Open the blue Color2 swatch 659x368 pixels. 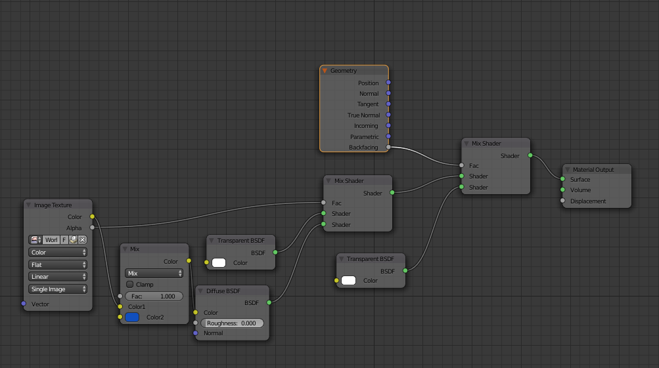132,317
